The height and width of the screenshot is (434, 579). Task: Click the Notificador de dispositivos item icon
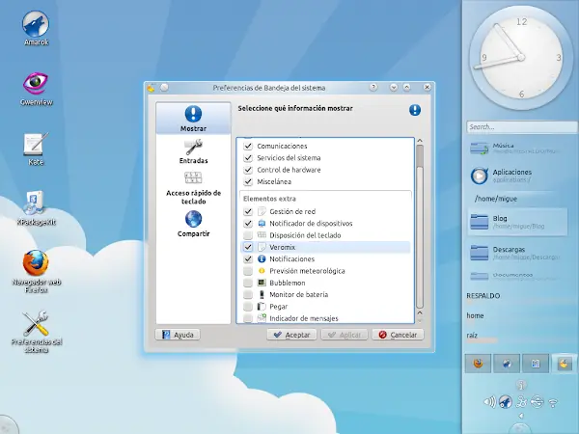pos(262,224)
